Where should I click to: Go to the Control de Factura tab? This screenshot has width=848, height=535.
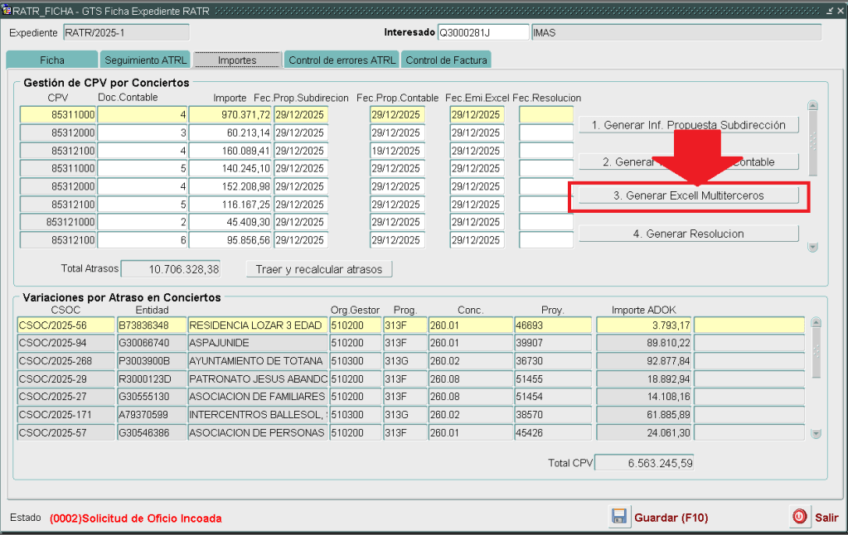[446, 60]
